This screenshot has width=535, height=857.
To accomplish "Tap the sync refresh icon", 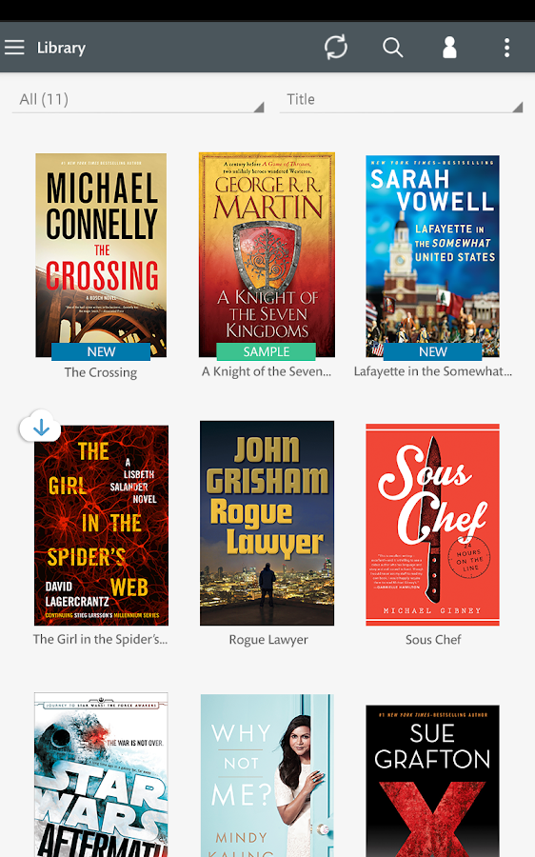I will (x=335, y=47).
